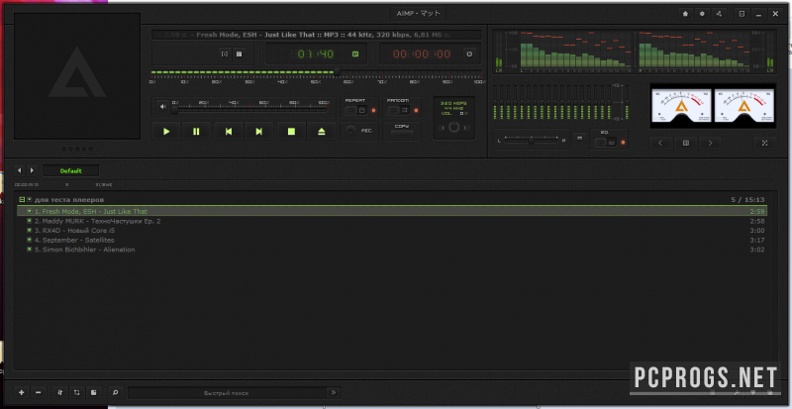Click the album art placeholder
The height and width of the screenshot is (409, 792).
(77, 76)
